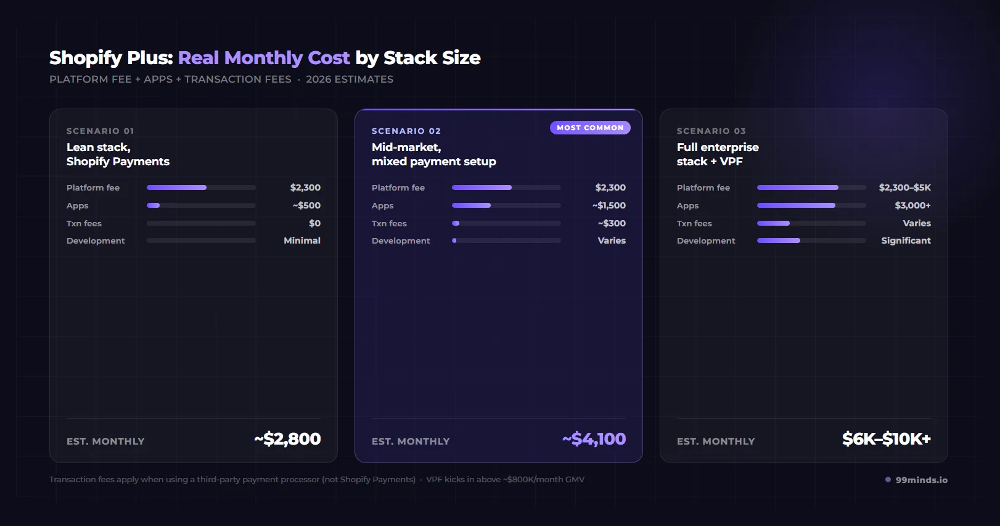Image resolution: width=1000 pixels, height=526 pixels.
Task: Click the '~$300' Txn fees value
Action: tap(612, 223)
